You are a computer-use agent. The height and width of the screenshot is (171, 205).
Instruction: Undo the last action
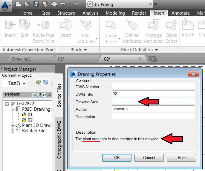[x=63, y=4]
